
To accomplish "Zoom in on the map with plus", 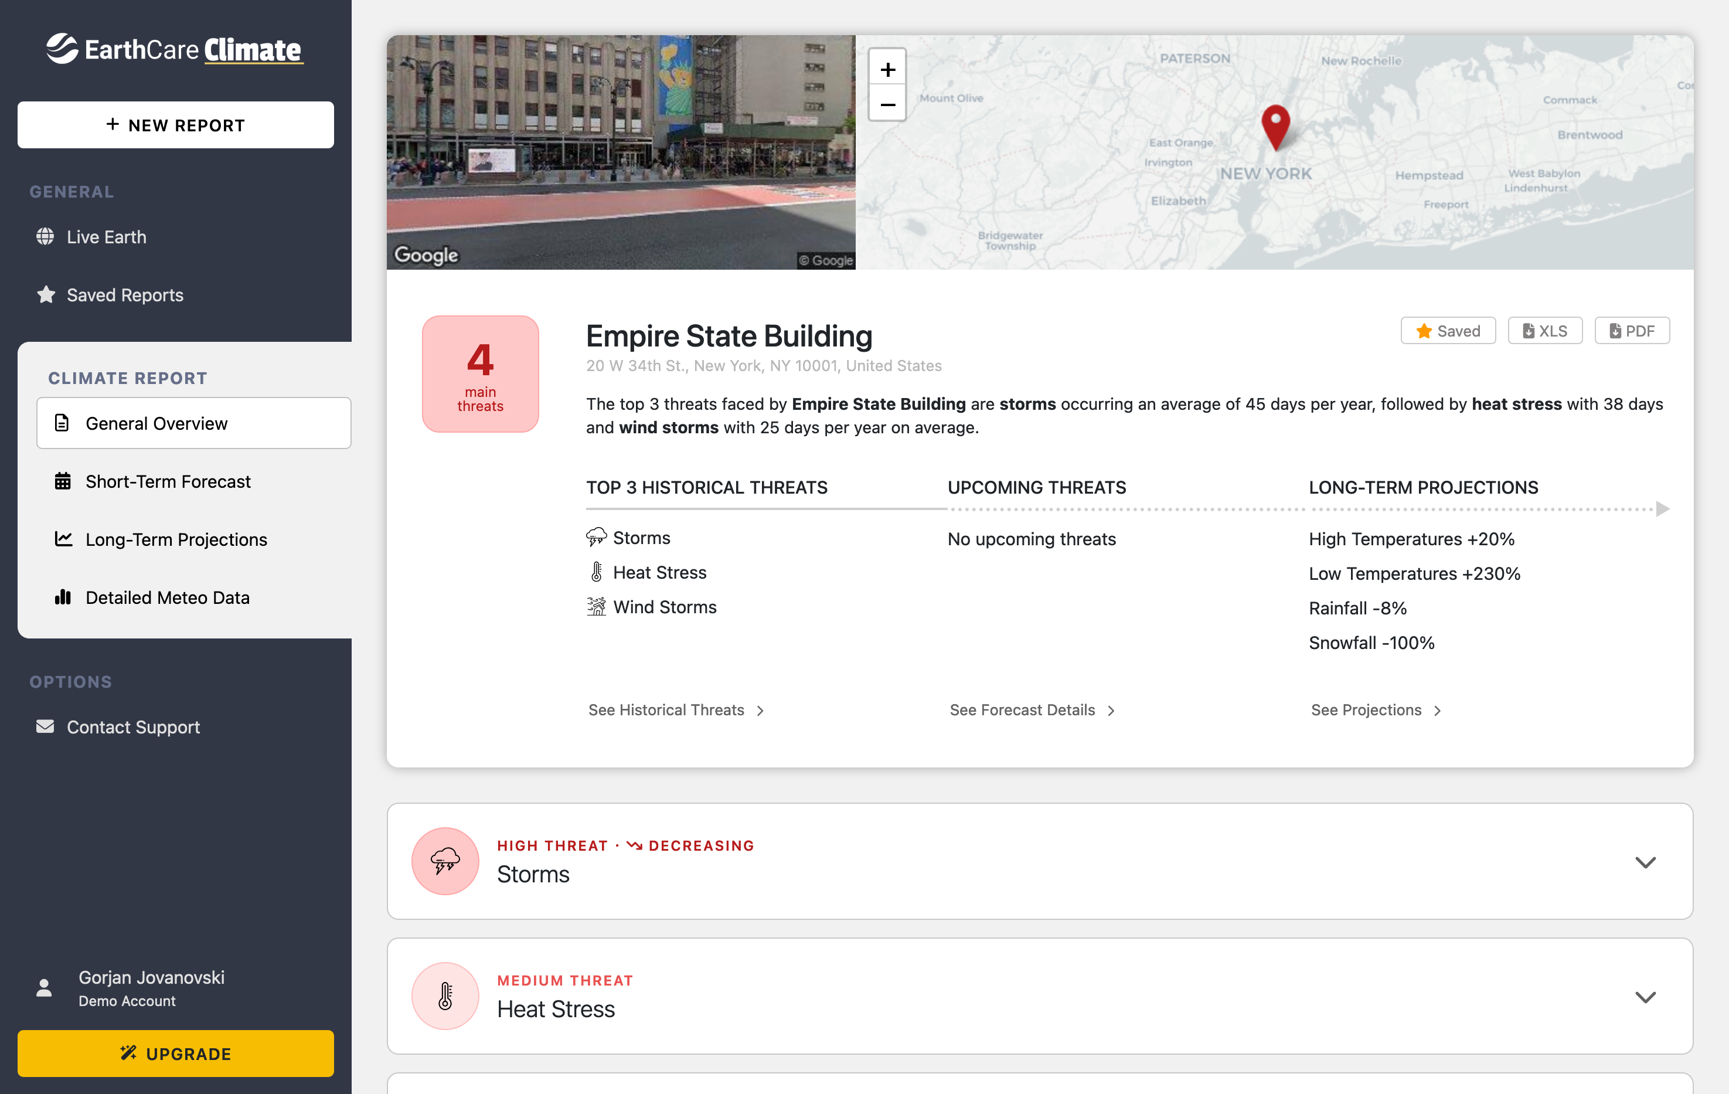I will tap(887, 69).
